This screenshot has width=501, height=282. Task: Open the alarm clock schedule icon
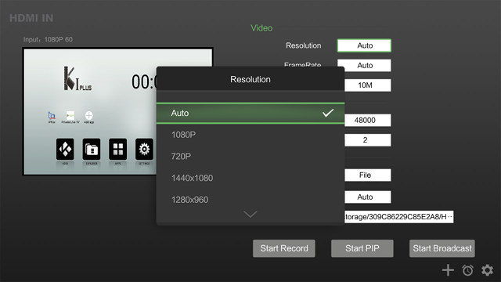click(468, 270)
